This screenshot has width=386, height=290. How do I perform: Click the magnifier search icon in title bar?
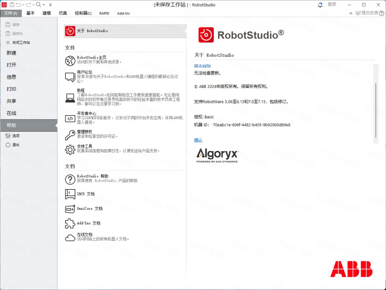point(39,5)
